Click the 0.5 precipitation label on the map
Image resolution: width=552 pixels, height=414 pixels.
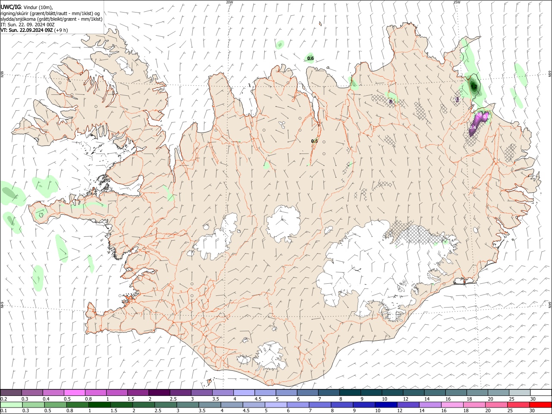click(314, 141)
